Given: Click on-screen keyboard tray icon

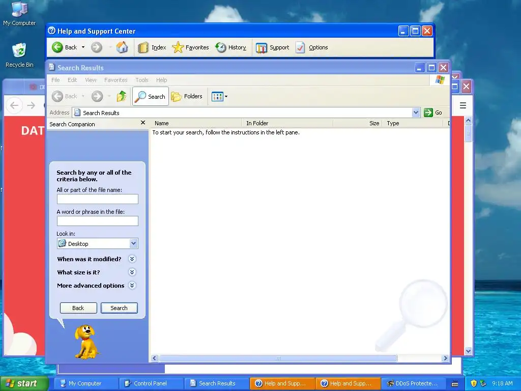Looking at the screenshot, I should [x=455, y=384].
